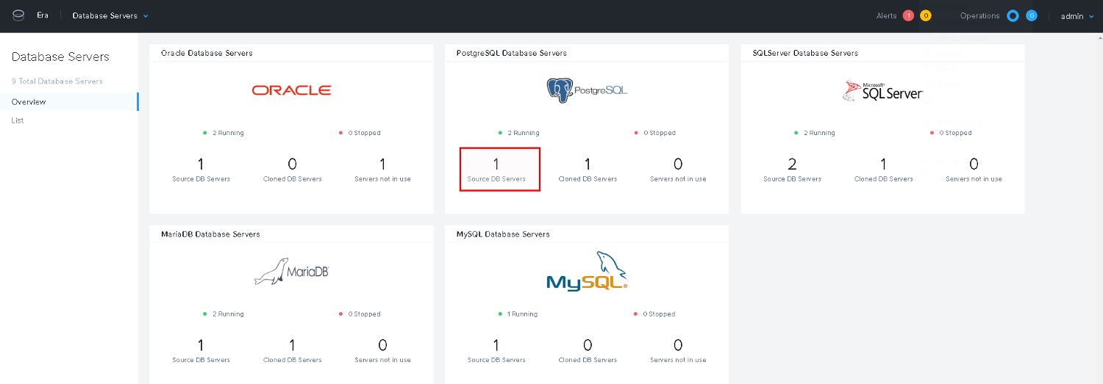Open Oracle Cloned DB Servers count
The width and height of the screenshot is (1103, 384).
(292, 170)
